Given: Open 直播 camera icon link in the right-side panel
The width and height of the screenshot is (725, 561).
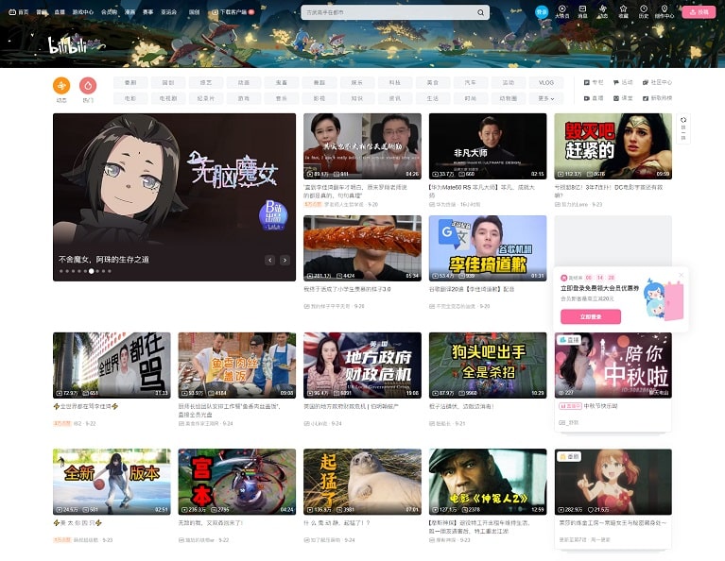Looking at the screenshot, I should coord(594,98).
